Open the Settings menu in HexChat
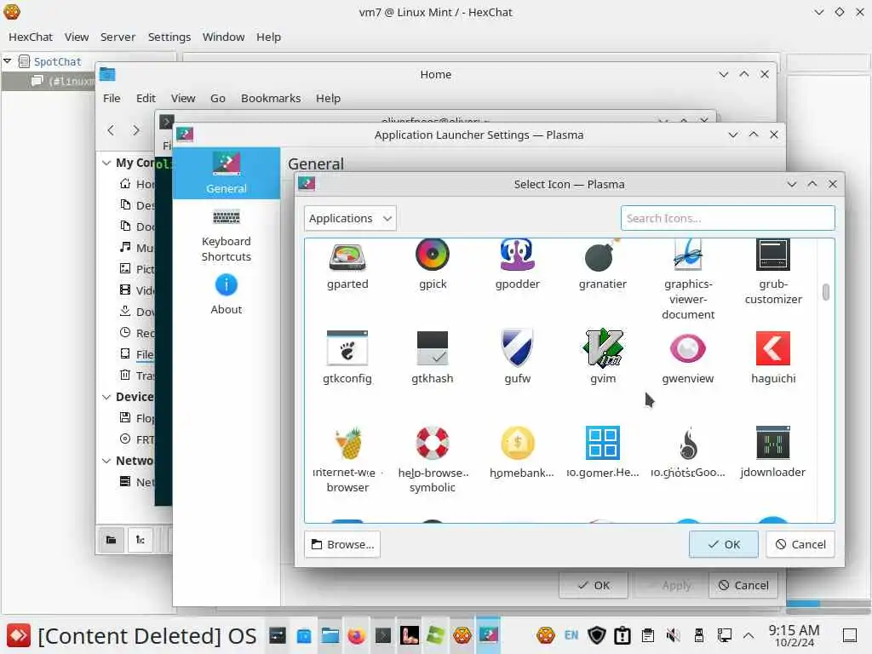 click(x=169, y=37)
